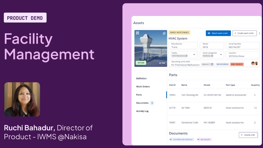Expand the Teams dropdown arrow

click(194, 55)
